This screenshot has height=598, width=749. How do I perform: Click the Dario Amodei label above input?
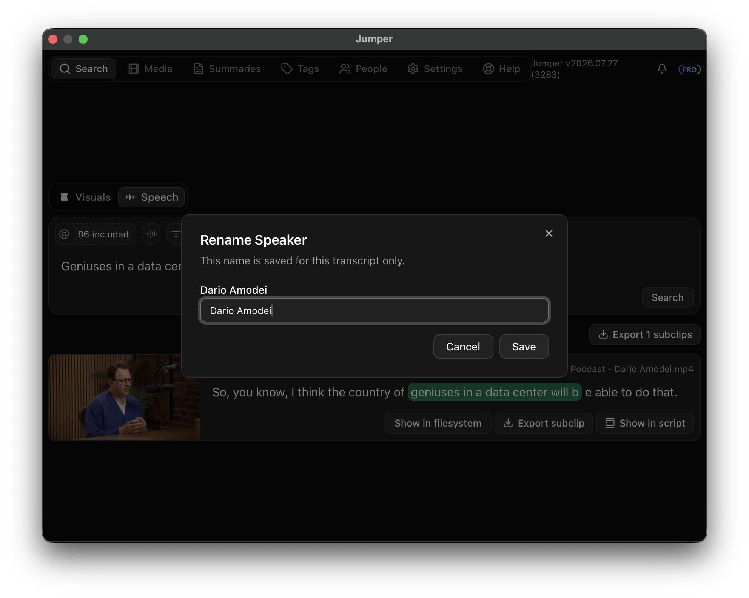coord(233,290)
